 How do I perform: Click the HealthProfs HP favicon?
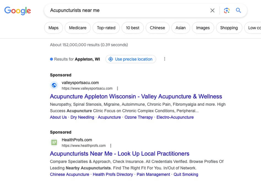coord(54,142)
